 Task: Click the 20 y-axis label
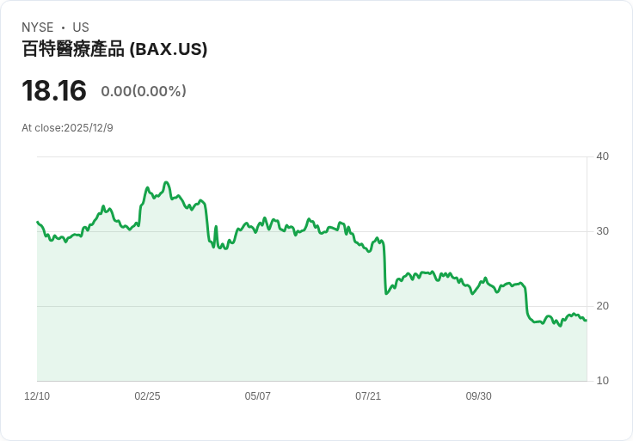click(x=603, y=306)
